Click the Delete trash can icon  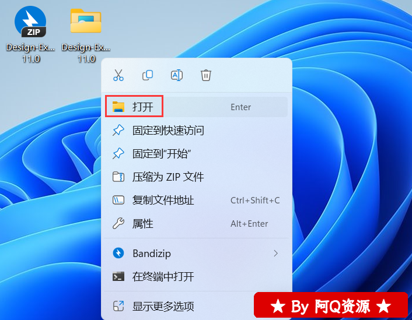(206, 75)
